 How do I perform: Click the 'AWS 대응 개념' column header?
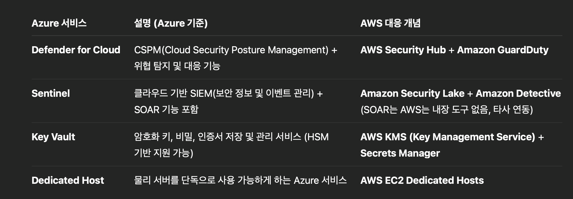(390, 23)
